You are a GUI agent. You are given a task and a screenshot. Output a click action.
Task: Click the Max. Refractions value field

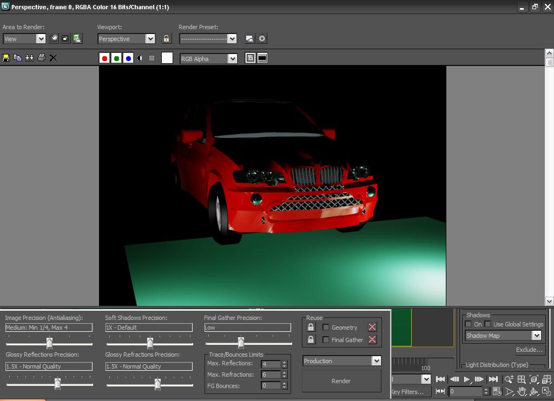271,375
